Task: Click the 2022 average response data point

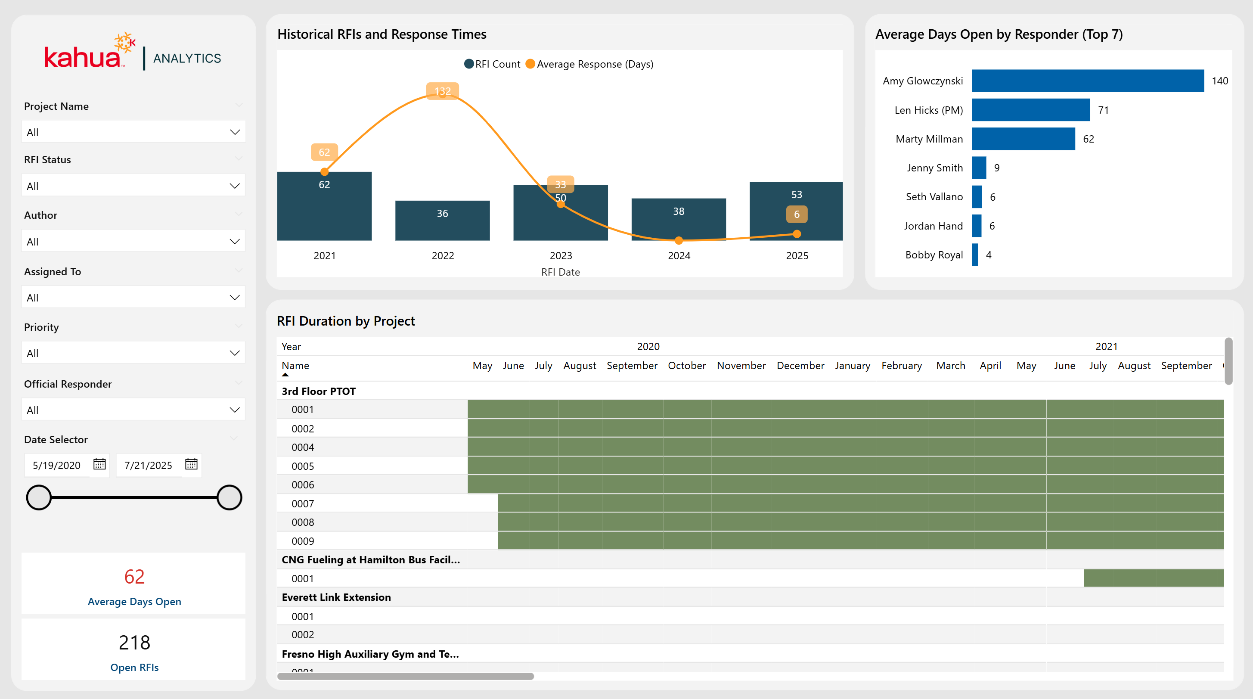Action: pos(442,94)
